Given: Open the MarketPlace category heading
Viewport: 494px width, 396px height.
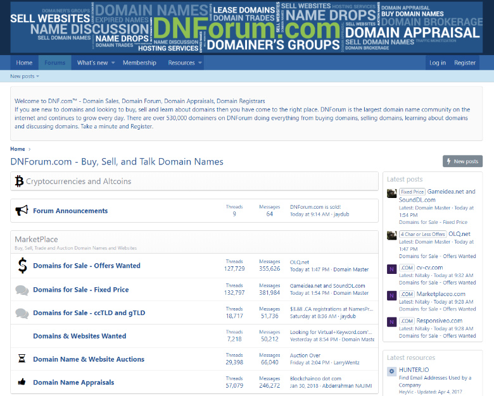Looking at the screenshot, I should 36,239.
